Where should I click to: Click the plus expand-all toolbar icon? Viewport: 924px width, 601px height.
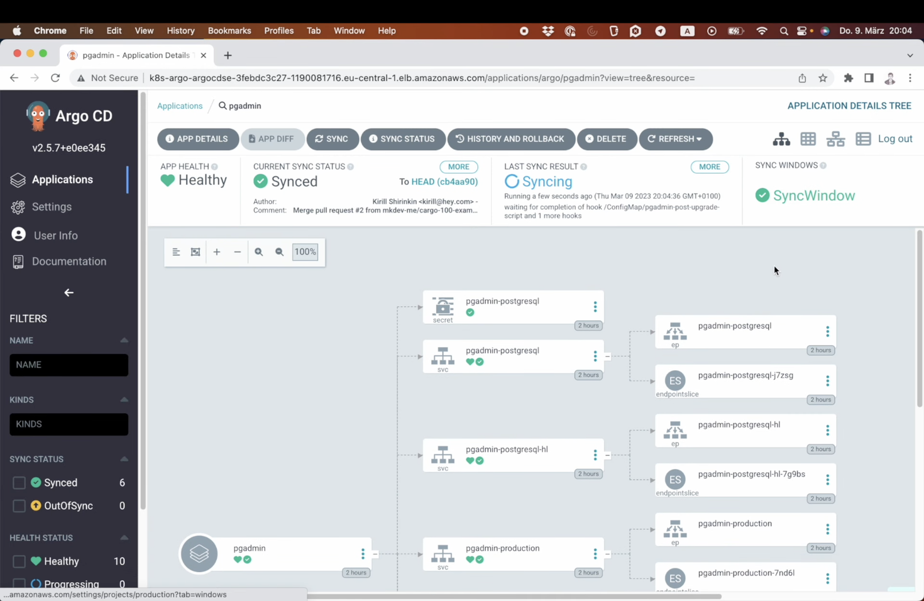pos(217,252)
